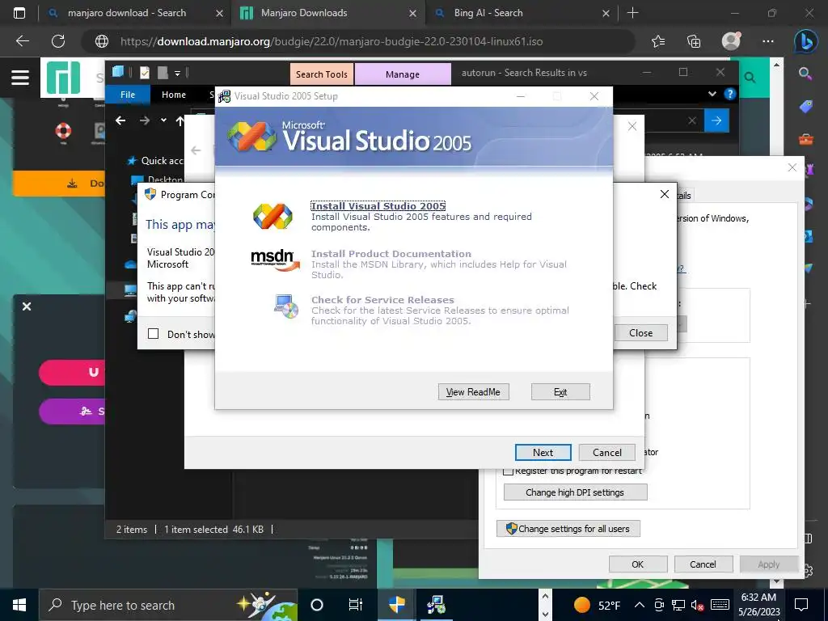Refresh the browser page

point(58,41)
